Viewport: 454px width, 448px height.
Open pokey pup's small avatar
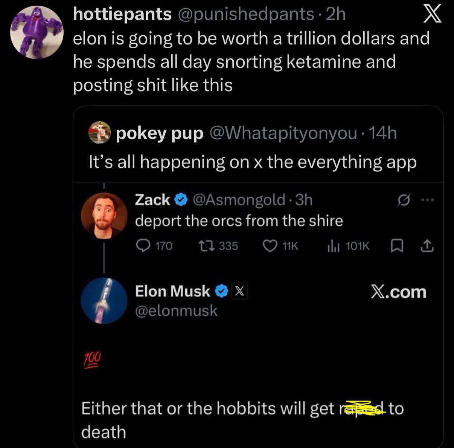[x=99, y=133]
